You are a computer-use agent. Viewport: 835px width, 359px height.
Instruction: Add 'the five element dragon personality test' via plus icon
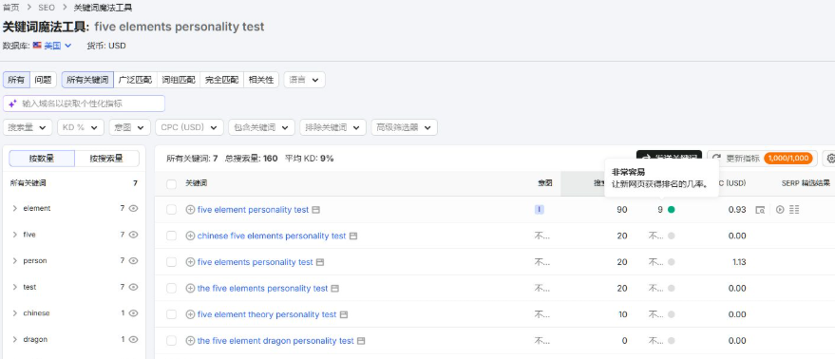pyautogui.click(x=190, y=341)
